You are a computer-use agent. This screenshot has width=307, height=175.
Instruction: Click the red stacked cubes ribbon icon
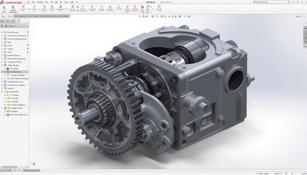point(142,7)
